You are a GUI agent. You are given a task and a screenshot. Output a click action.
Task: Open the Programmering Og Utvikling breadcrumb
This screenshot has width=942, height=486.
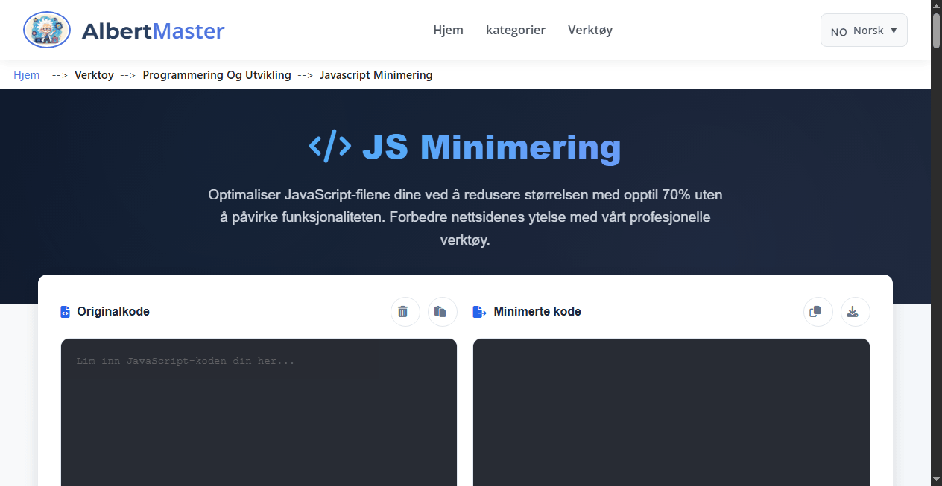point(216,74)
